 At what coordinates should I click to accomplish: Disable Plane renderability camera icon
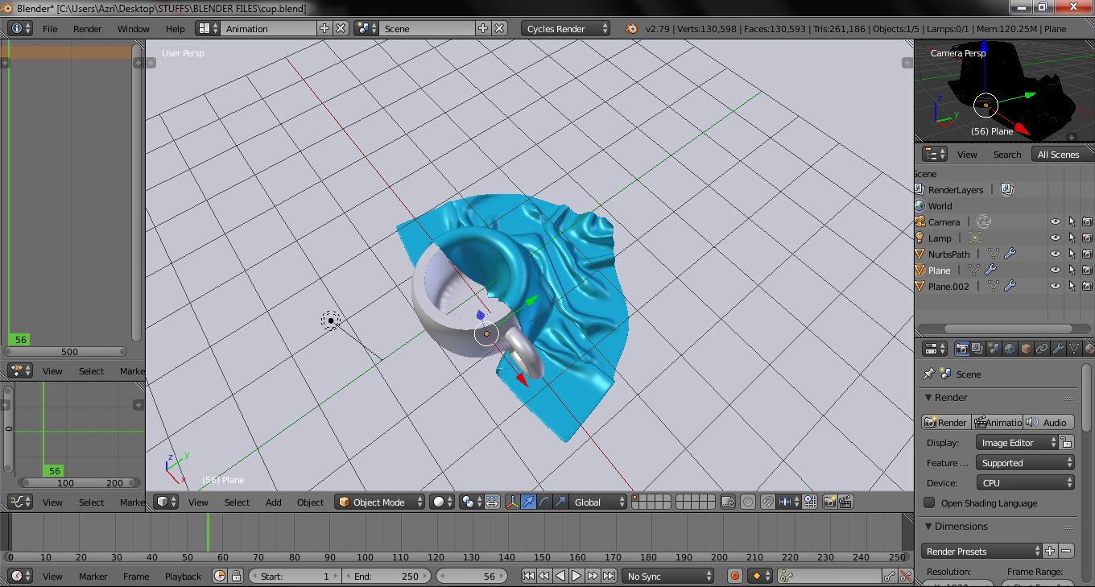(1087, 270)
